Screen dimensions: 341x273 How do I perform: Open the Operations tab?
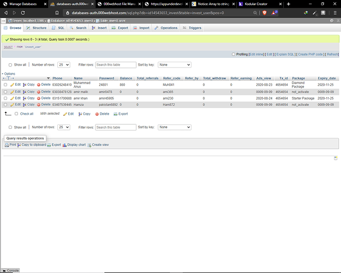point(166,28)
